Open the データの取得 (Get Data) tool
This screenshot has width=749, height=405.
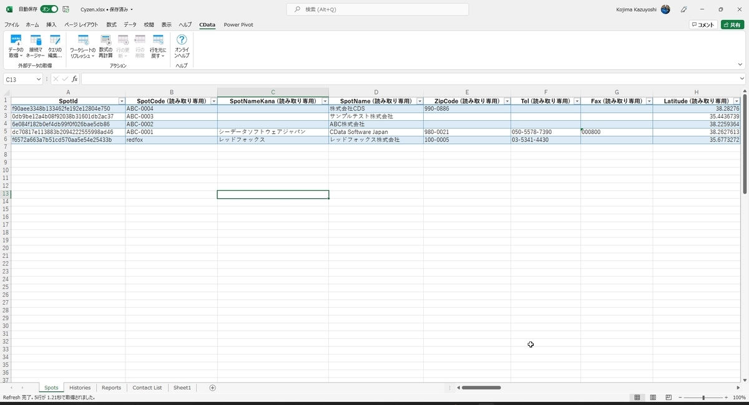[16, 46]
